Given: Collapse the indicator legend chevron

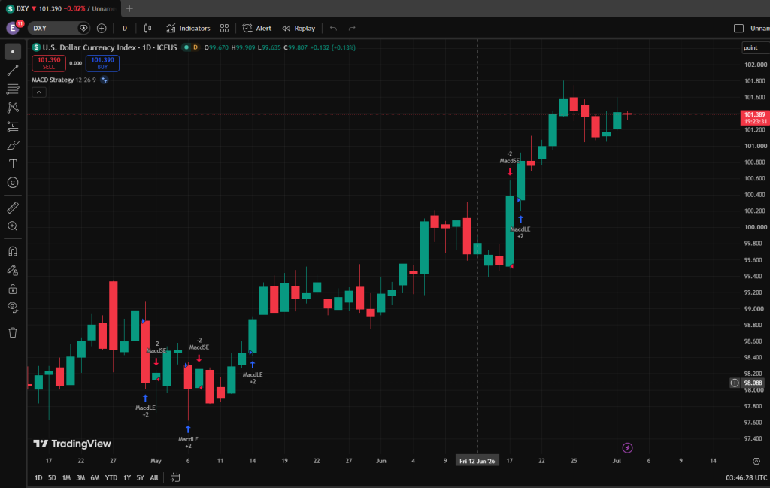Looking at the screenshot, I should (x=39, y=92).
